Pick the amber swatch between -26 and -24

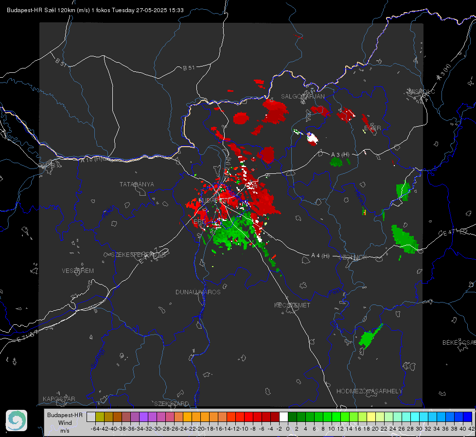[178, 417]
